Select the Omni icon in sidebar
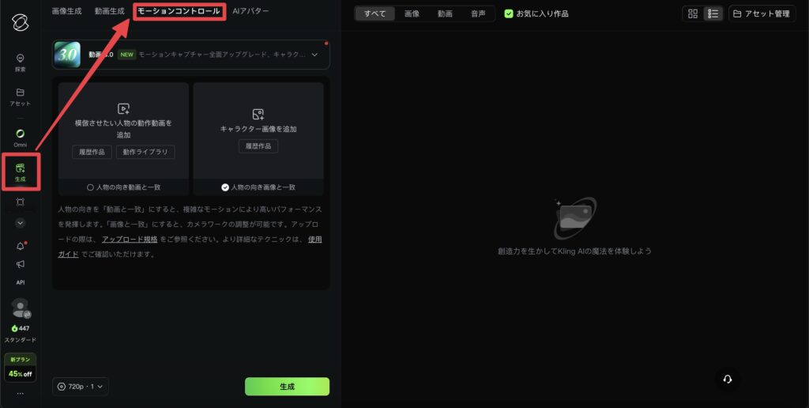 click(x=21, y=133)
